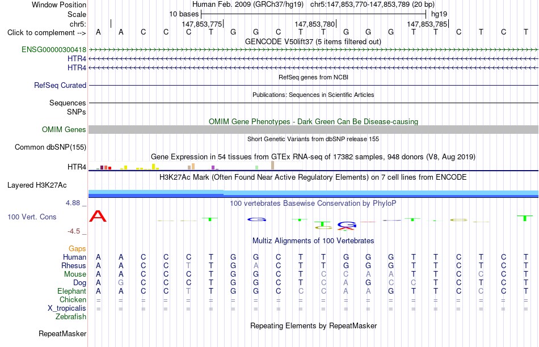This screenshot has width=539, height=347.
Task: Click the Mouse species label
Action: coord(75,274)
